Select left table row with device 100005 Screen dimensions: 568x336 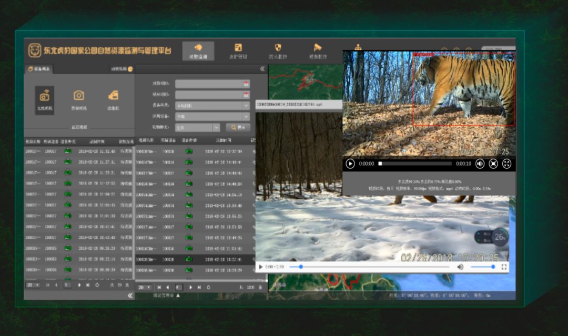tap(78, 248)
